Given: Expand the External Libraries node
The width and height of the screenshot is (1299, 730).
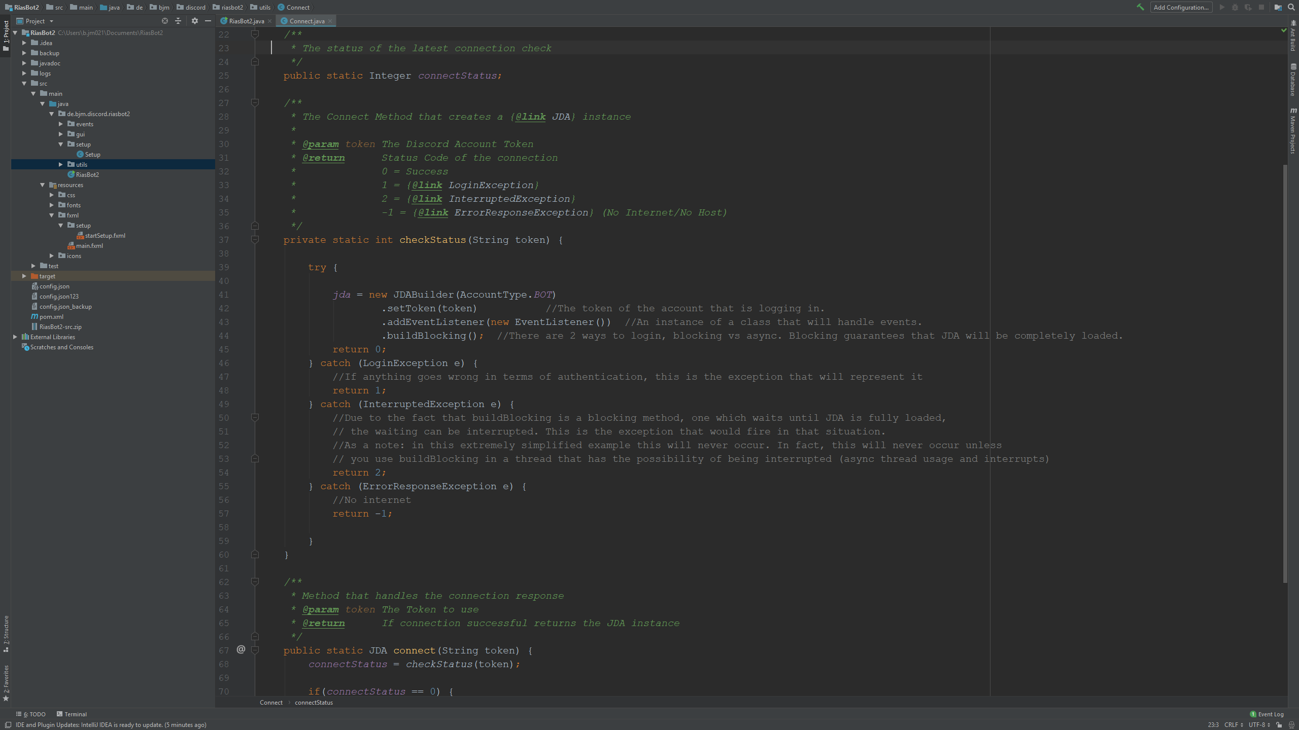Looking at the screenshot, I should pyautogui.click(x=15, y=337).
